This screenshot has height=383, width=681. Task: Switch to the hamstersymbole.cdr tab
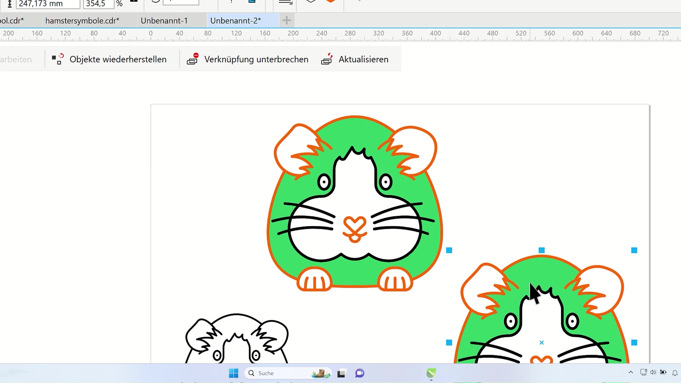pyautogui.click(x=82, y=21)
